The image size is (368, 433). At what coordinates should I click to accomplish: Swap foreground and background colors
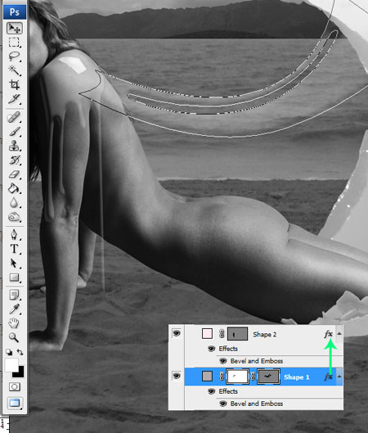[x=20, y=352]
